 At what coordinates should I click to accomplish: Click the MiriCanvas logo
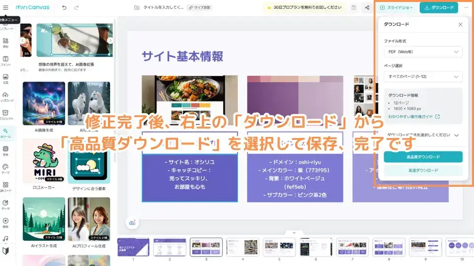point(33,7)
